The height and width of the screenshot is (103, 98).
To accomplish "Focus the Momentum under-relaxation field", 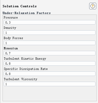I will click(50, 53).
